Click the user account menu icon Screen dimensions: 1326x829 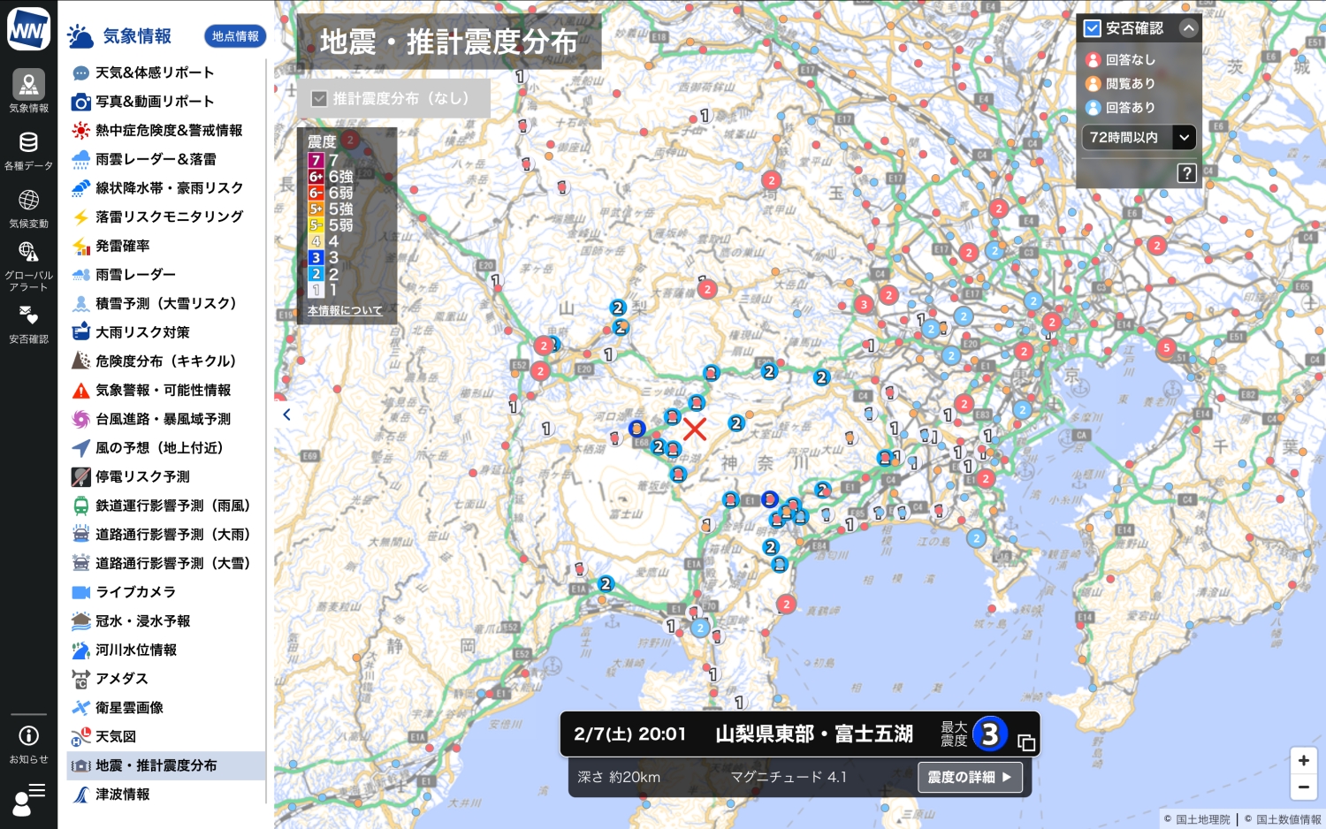coord(28,799)
